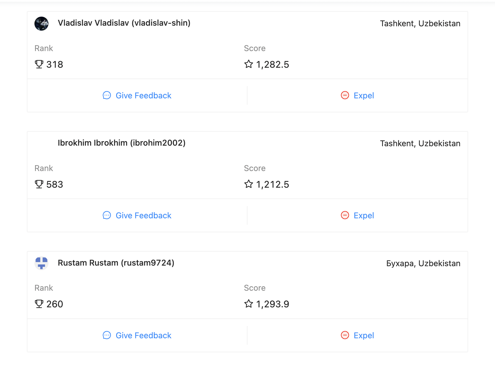Click the location text Бухара, Uzbekistan
The height and width of the screenshot is (373, 495).
click(424, 263)
